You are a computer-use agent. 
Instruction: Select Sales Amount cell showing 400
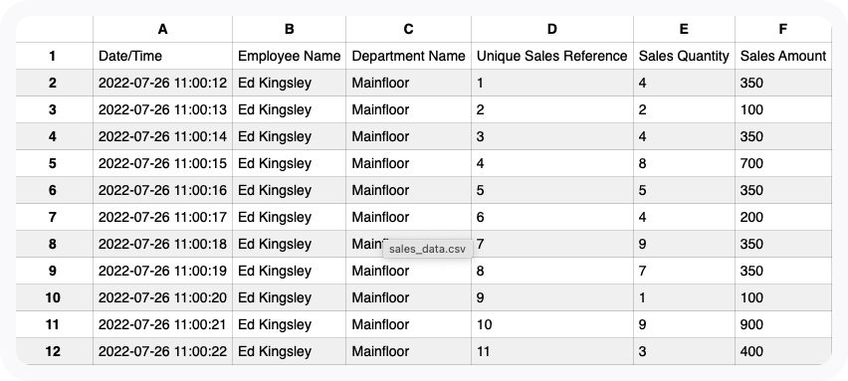click(783, 351)
